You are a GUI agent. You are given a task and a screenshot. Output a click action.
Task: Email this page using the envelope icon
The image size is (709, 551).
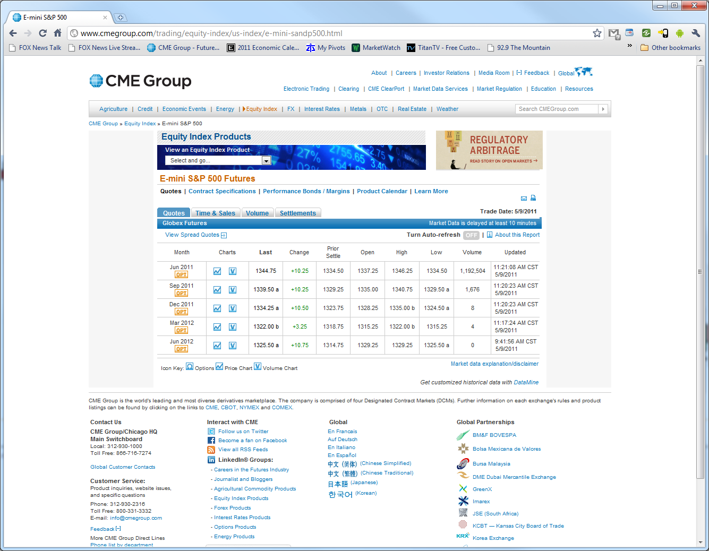[x=524, y=199]
